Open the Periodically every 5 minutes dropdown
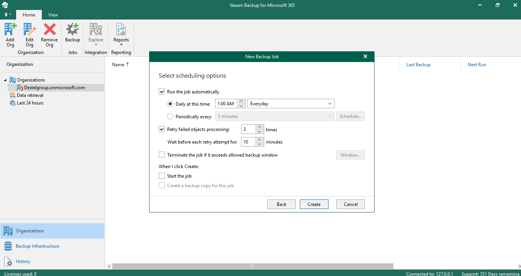The height and width of the screenshot is (276, 521). click(x=274, y=116)
